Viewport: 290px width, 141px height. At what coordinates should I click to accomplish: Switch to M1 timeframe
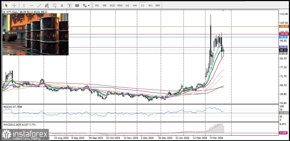(97, 5)
